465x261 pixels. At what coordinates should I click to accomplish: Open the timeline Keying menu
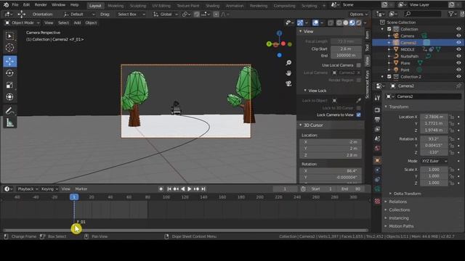(49, 188)
